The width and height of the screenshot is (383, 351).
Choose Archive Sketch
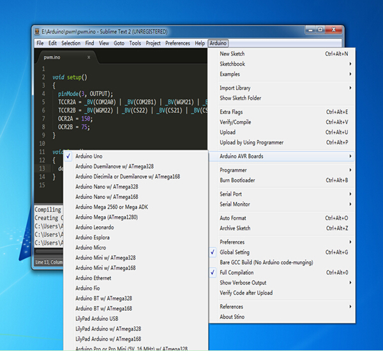[282, 228]
